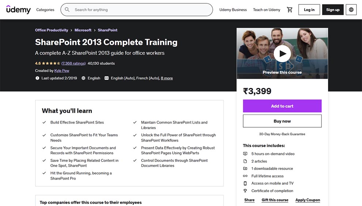Click Preview this course thumbnail
Screen dimensions: 362x206
tap(282, 53)
